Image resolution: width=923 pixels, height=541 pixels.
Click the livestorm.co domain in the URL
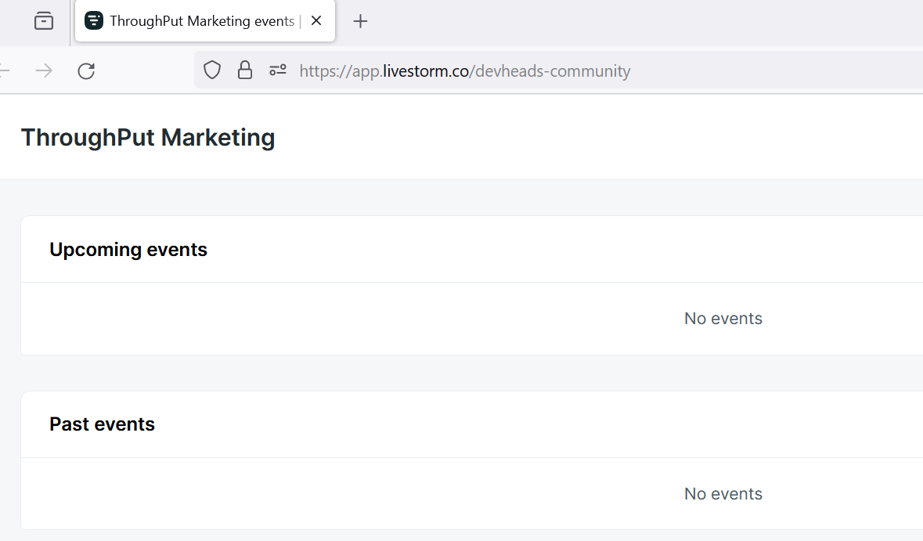click(x=426, y=71)
